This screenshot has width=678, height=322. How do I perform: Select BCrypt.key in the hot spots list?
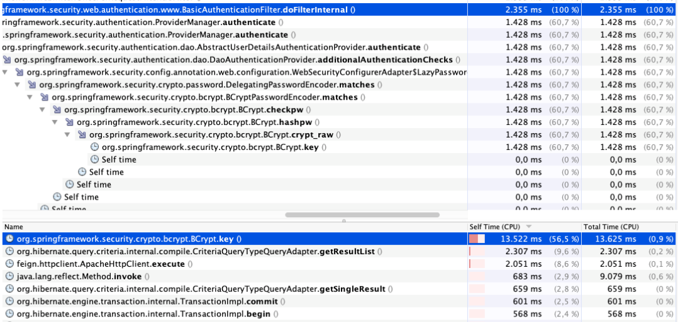pyautogui.click(x=339, y=239)
